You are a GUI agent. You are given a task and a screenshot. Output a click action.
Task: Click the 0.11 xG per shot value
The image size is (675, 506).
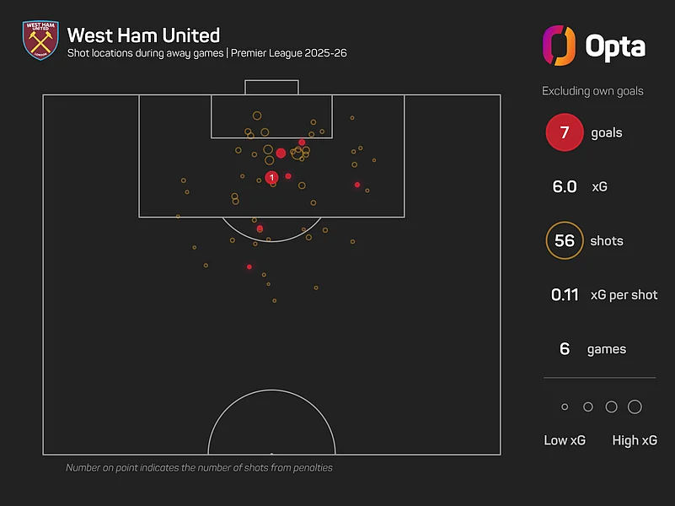[x=565, y=295]
